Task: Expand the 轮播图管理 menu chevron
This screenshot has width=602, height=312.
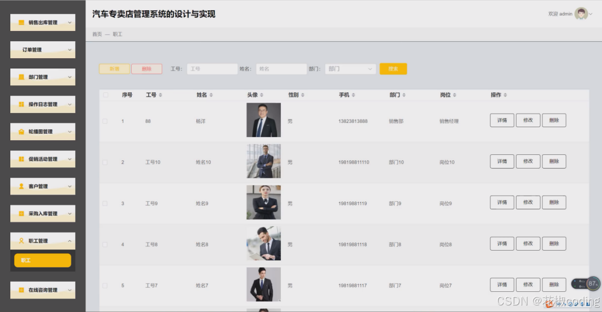Action: [x=70, y=132]
